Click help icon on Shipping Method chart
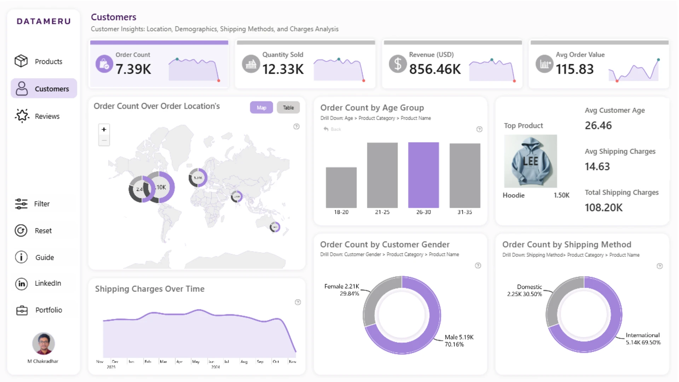This screenshot has width=679, height=382. coord(660,266)
